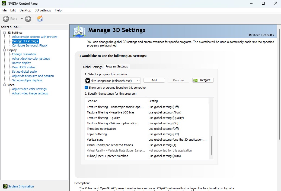The width and height of the screenshot is (281, 191).
Task: Open the 3D Settings menu
Action: tap(43, 10)
